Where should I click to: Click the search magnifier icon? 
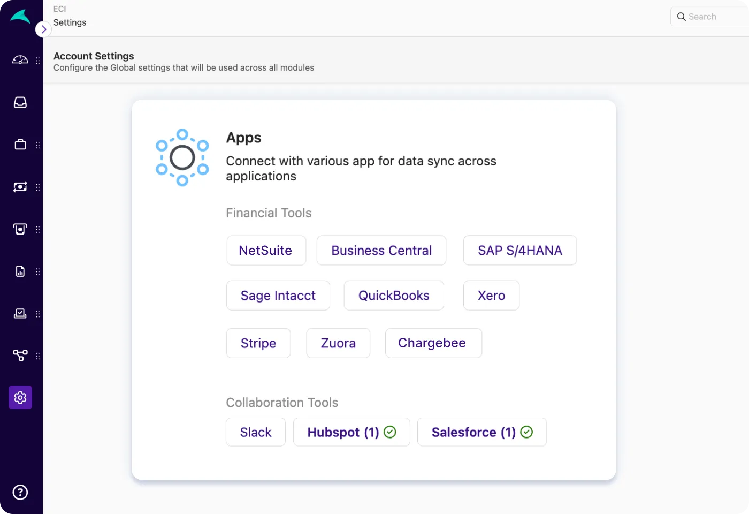point(682,17)
